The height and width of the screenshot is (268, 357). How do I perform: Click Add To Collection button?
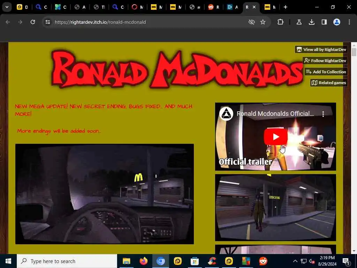[326, 72]
